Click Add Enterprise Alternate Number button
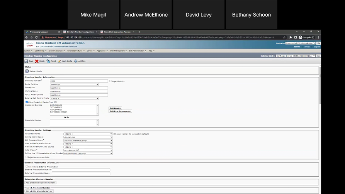The height and width of the screenshot is (194, 345). coord(40,182)
